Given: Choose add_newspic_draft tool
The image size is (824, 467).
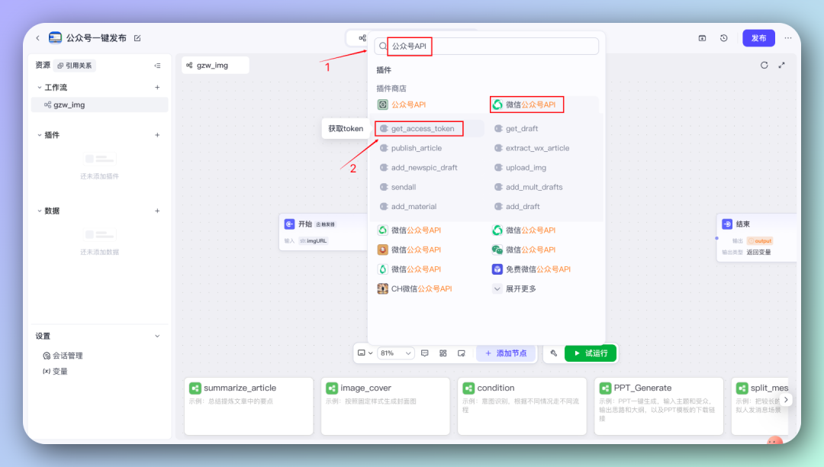Looking at the screenshot, I should [419, 168].
